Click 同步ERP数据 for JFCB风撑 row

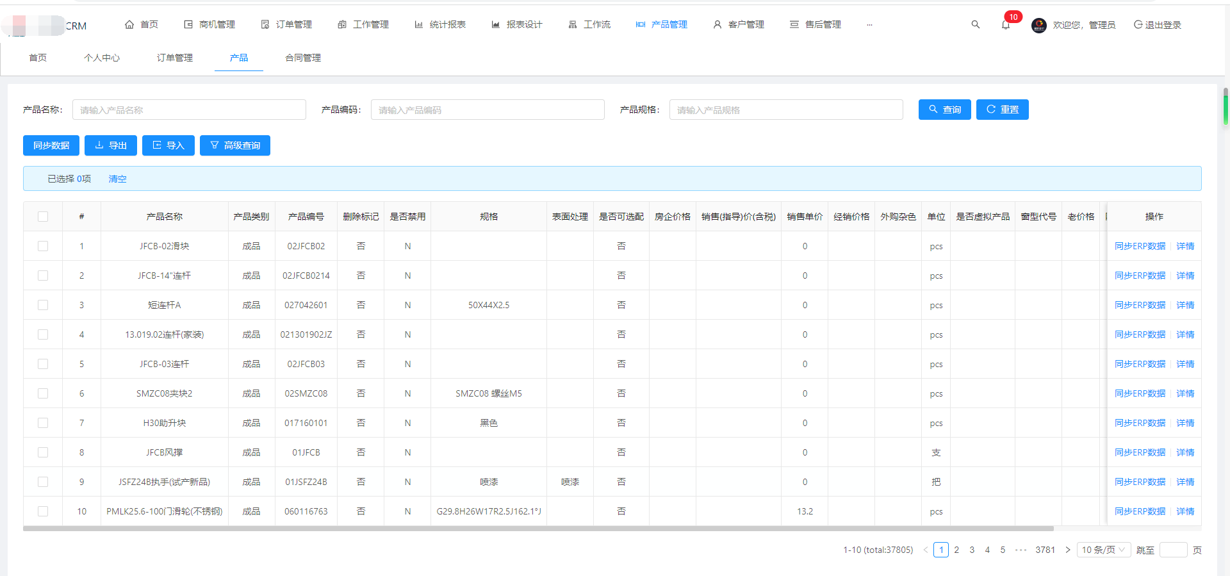[1140, 452]
